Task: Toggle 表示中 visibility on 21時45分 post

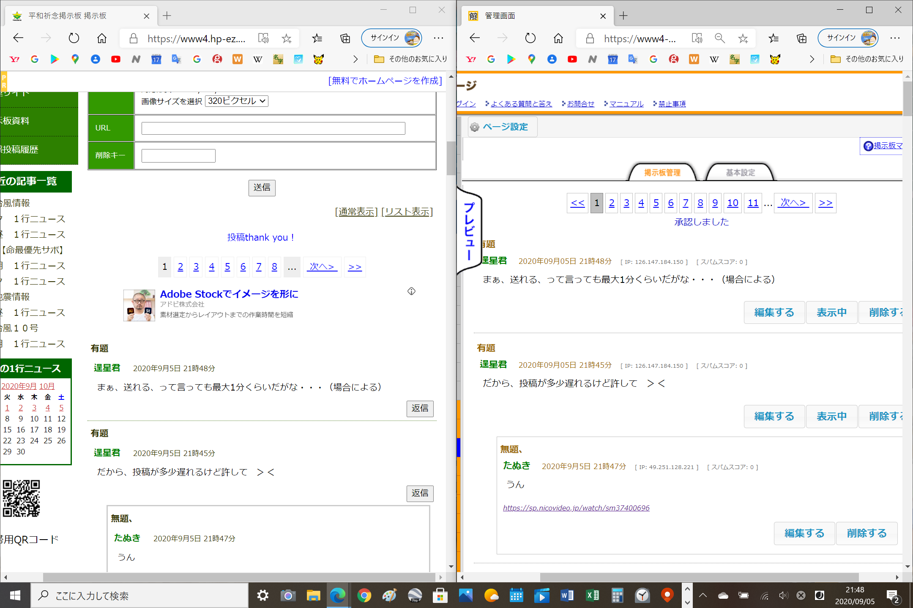Action: (831, 416)
